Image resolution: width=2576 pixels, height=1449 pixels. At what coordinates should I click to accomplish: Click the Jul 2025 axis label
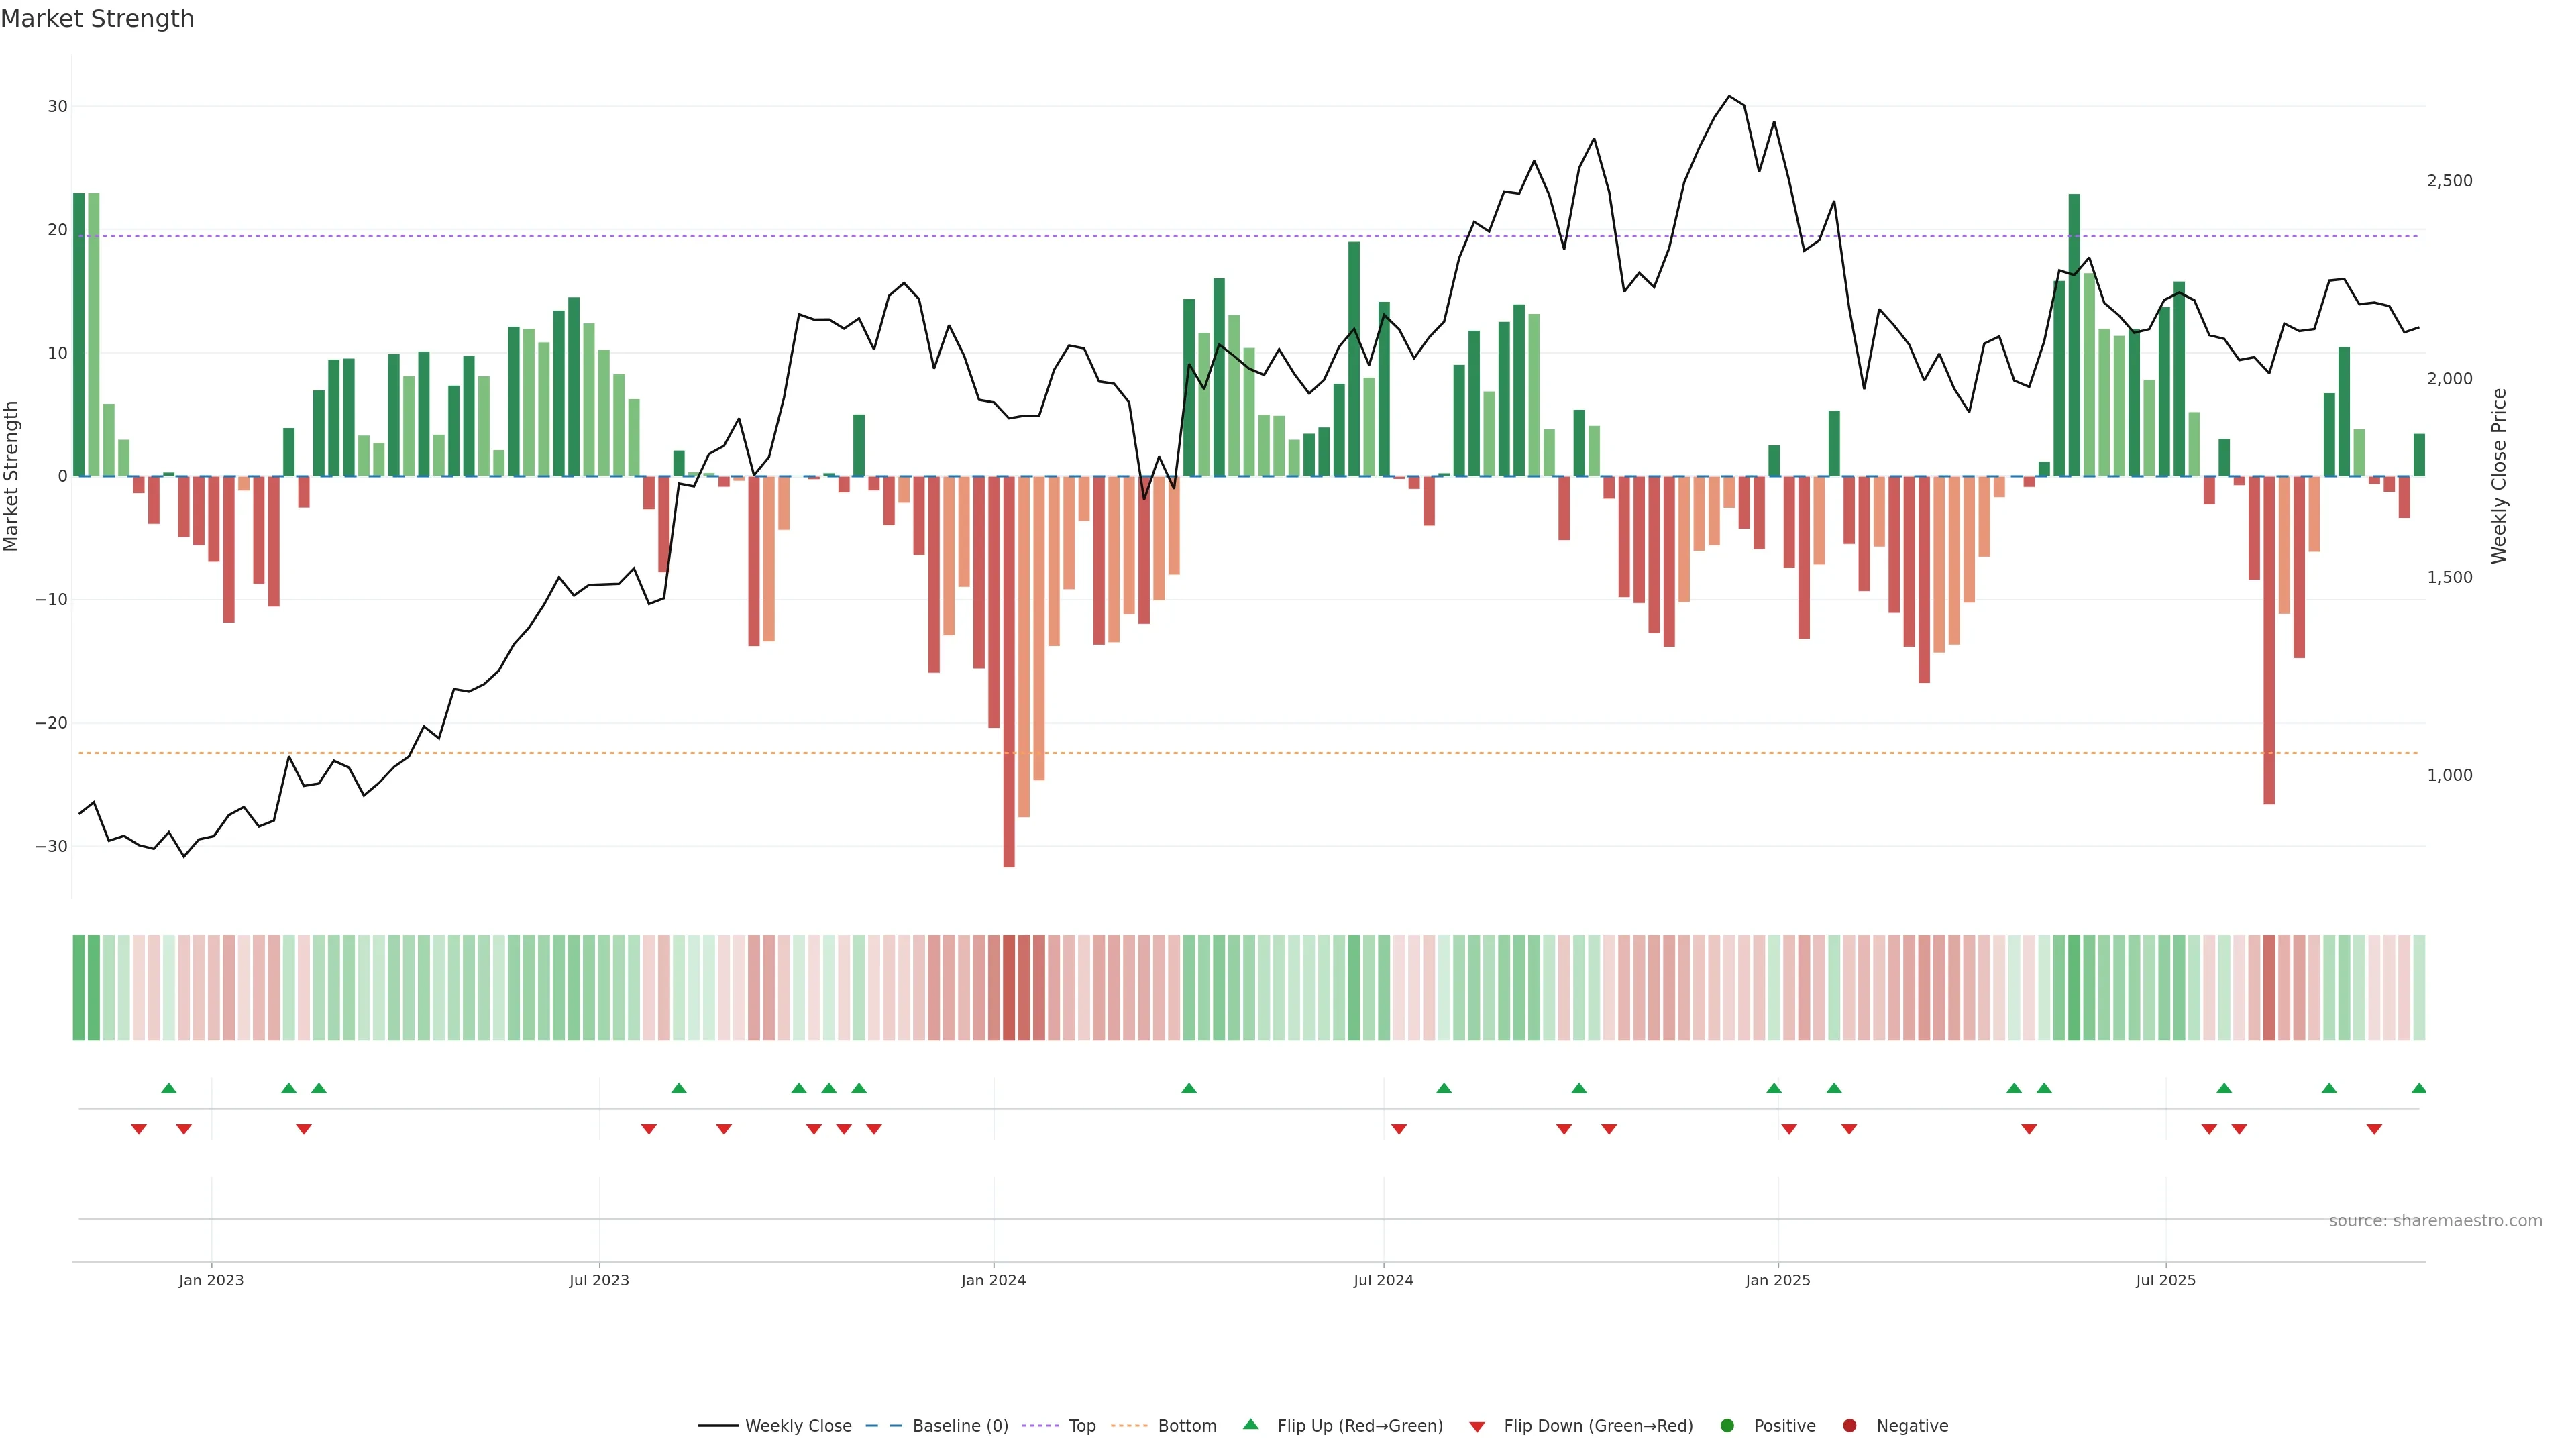click(2165, 1280)
